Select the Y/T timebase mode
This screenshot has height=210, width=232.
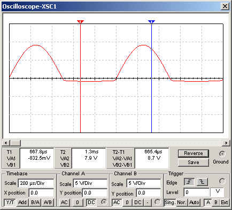point(10,203)
